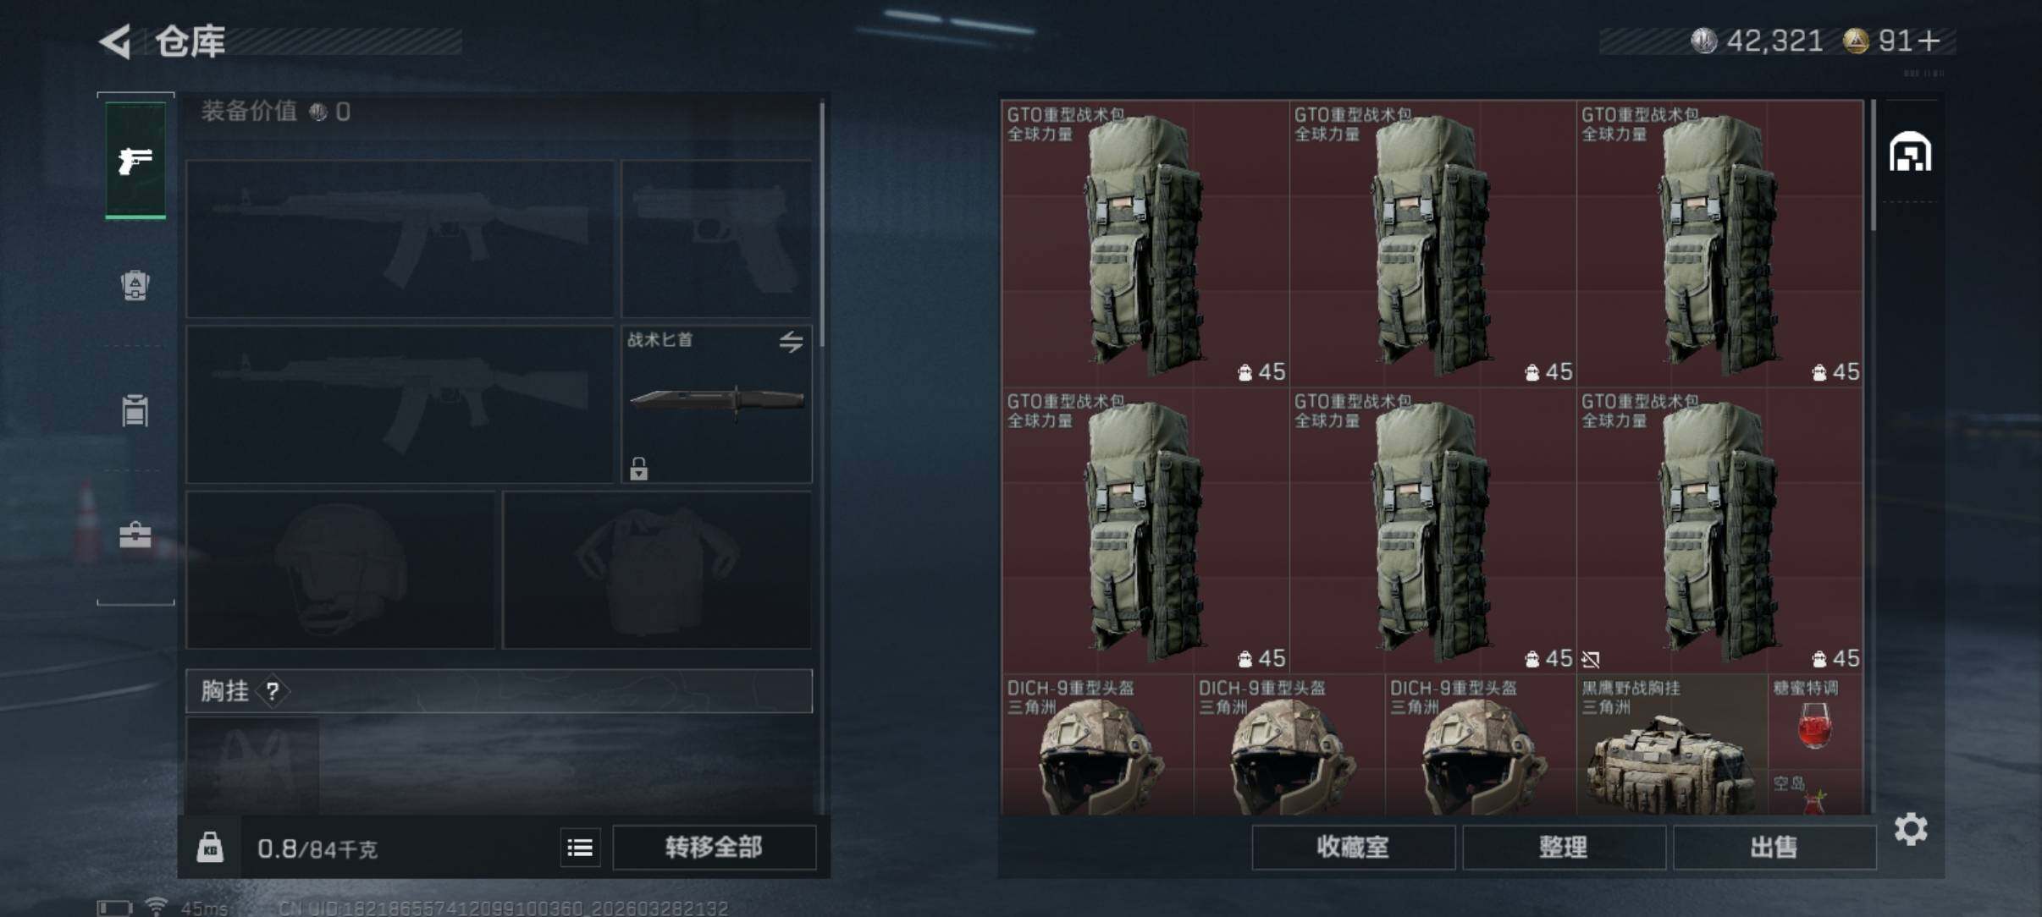Open the backpack tab in left sidebar
The height and width of the screenshot is (917, 2042).
click(135, 285)
